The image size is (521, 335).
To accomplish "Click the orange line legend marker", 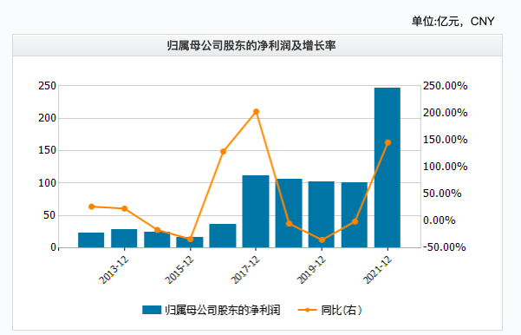I will click(x=308, y=310).
